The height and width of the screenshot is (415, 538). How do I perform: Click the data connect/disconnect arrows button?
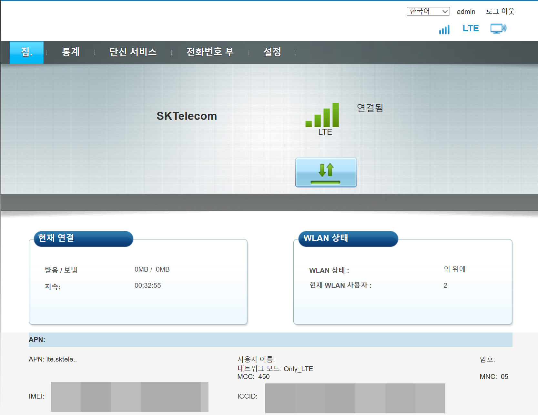coord(326,172)
